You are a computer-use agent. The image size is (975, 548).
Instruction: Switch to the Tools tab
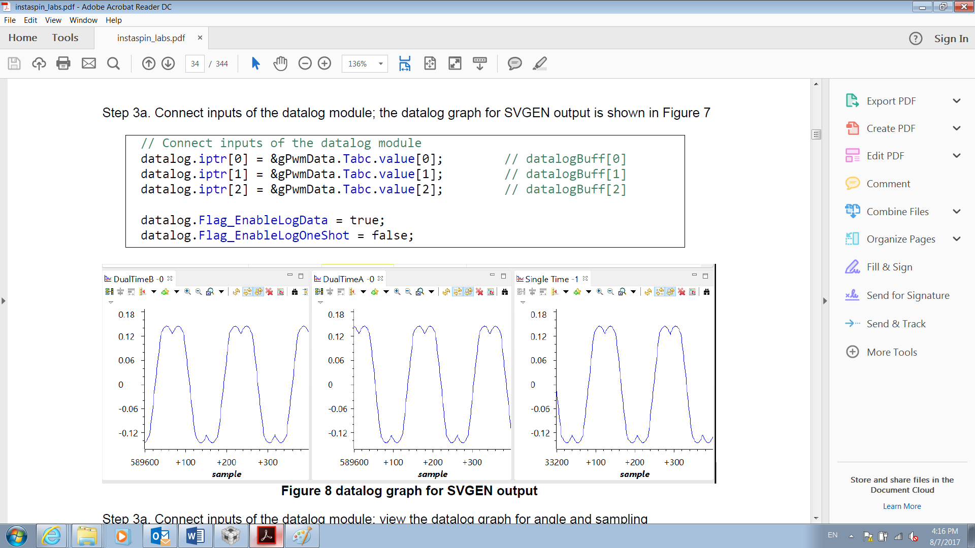(x=66, y=38)
